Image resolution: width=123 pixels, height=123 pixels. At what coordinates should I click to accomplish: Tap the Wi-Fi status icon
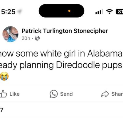click(109, 12)
